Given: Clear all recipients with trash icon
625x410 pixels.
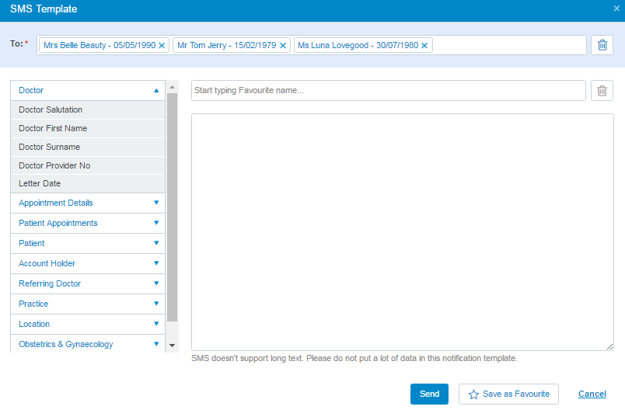Looking at the screenshot, I should click(602, 45).
